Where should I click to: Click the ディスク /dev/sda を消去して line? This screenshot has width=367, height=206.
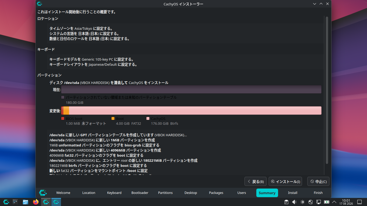[x=109, y=83]
